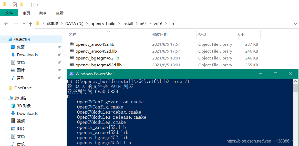
Task: Collapse the 此电脑 tree node
Action: tap(4, 98)
